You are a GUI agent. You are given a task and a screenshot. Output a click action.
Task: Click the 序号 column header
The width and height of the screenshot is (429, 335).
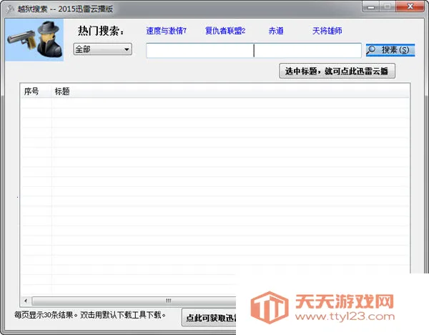coord(36,91)
